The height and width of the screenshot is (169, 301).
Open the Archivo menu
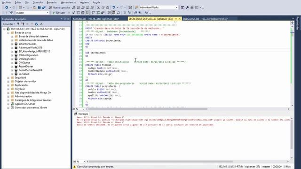tap(6, 2)
